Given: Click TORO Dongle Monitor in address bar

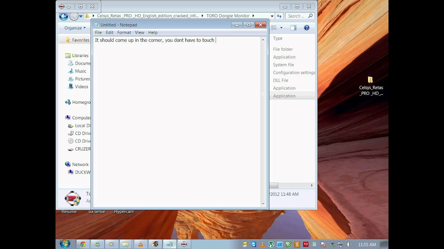Looking at the screenshot, I should pos(228,16).
